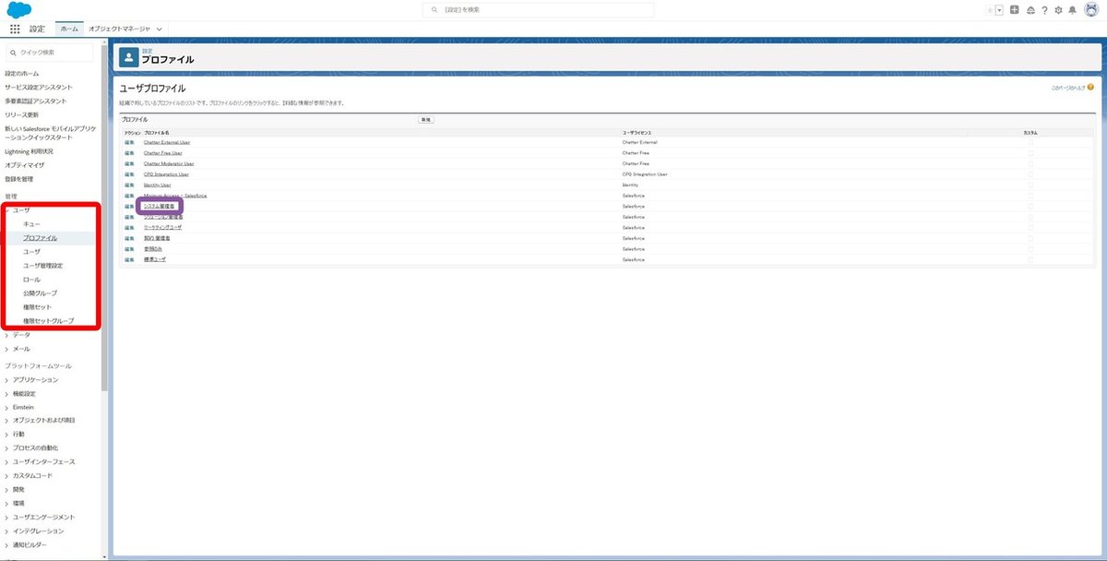Click the orange help icon beside このページのヘルプ
The image size is (1107, 561).
pos(1090,87)
